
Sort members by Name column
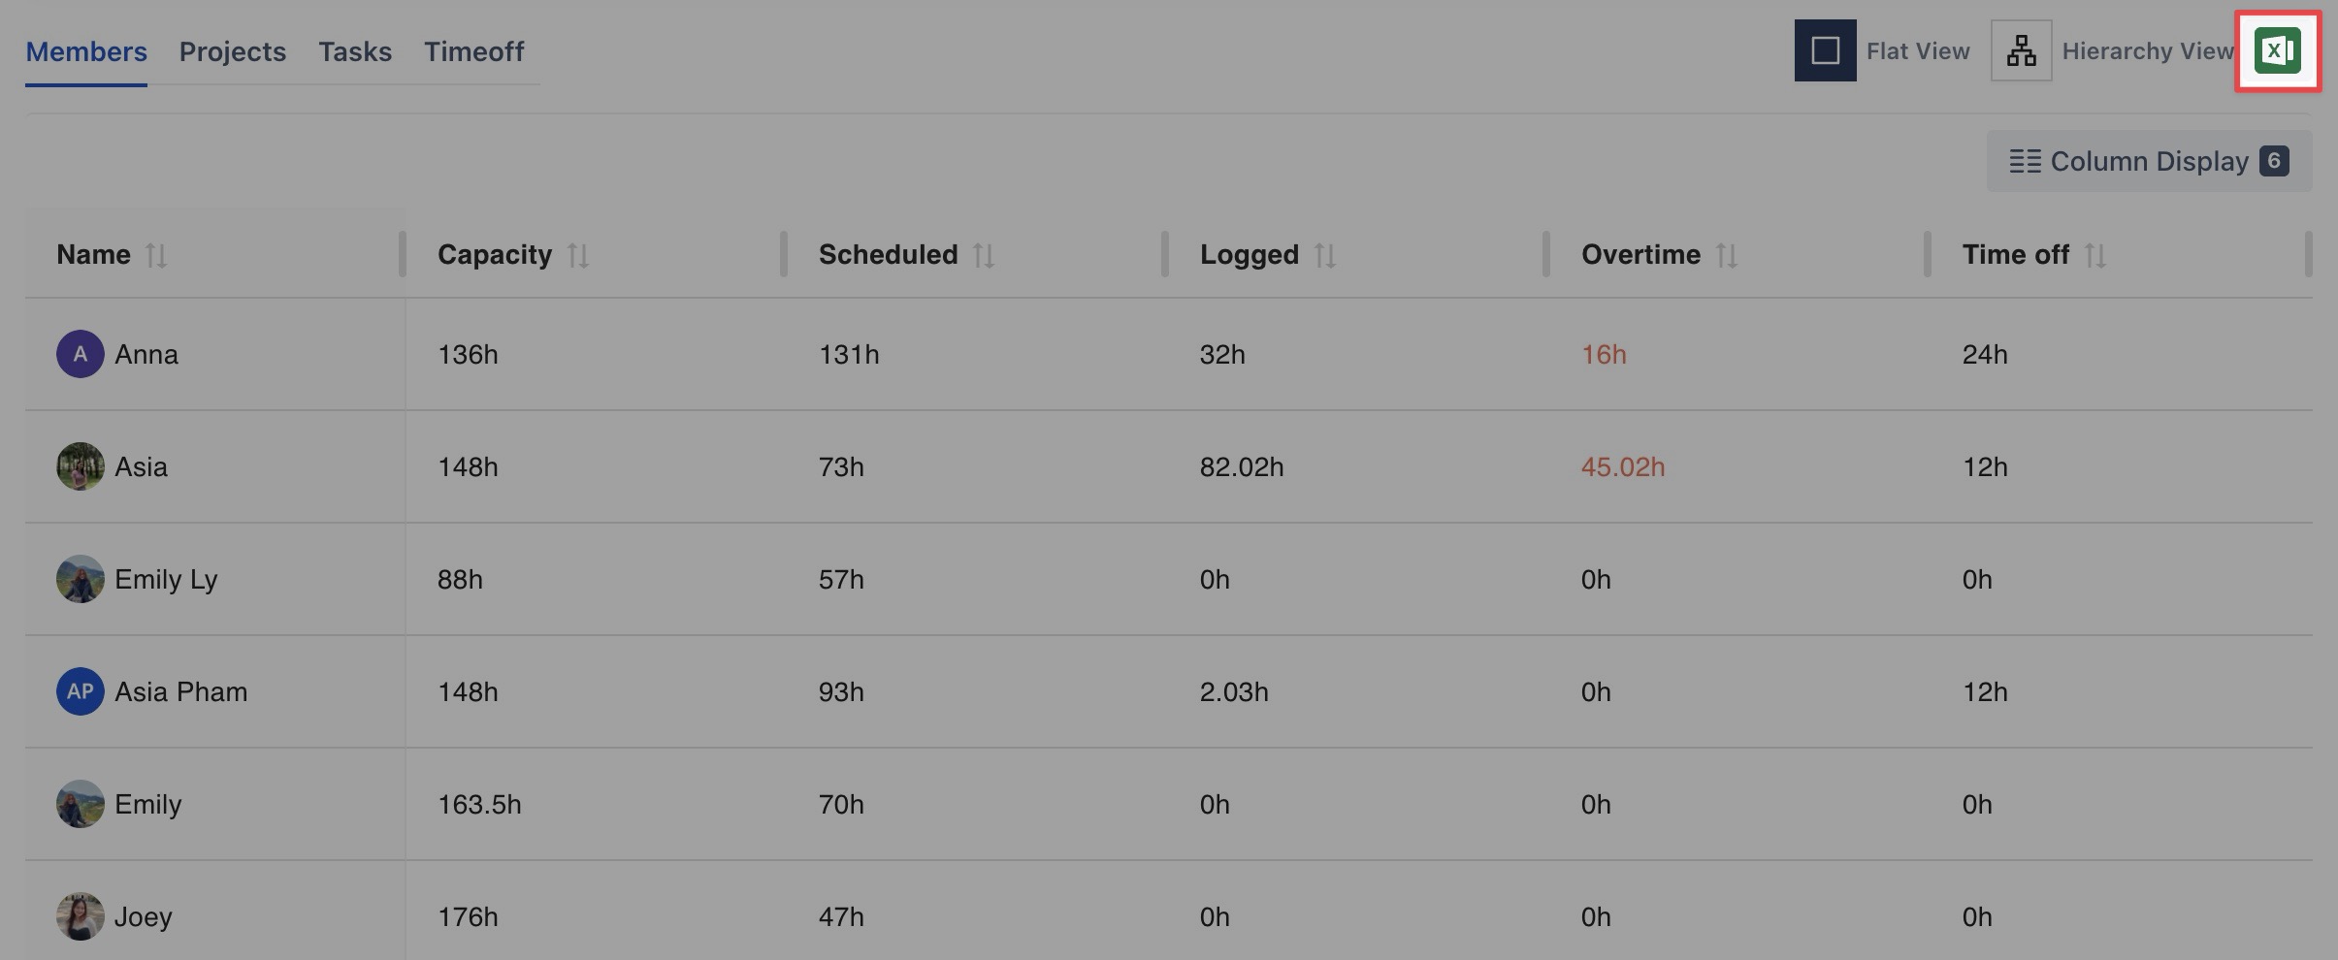[156, 255]
